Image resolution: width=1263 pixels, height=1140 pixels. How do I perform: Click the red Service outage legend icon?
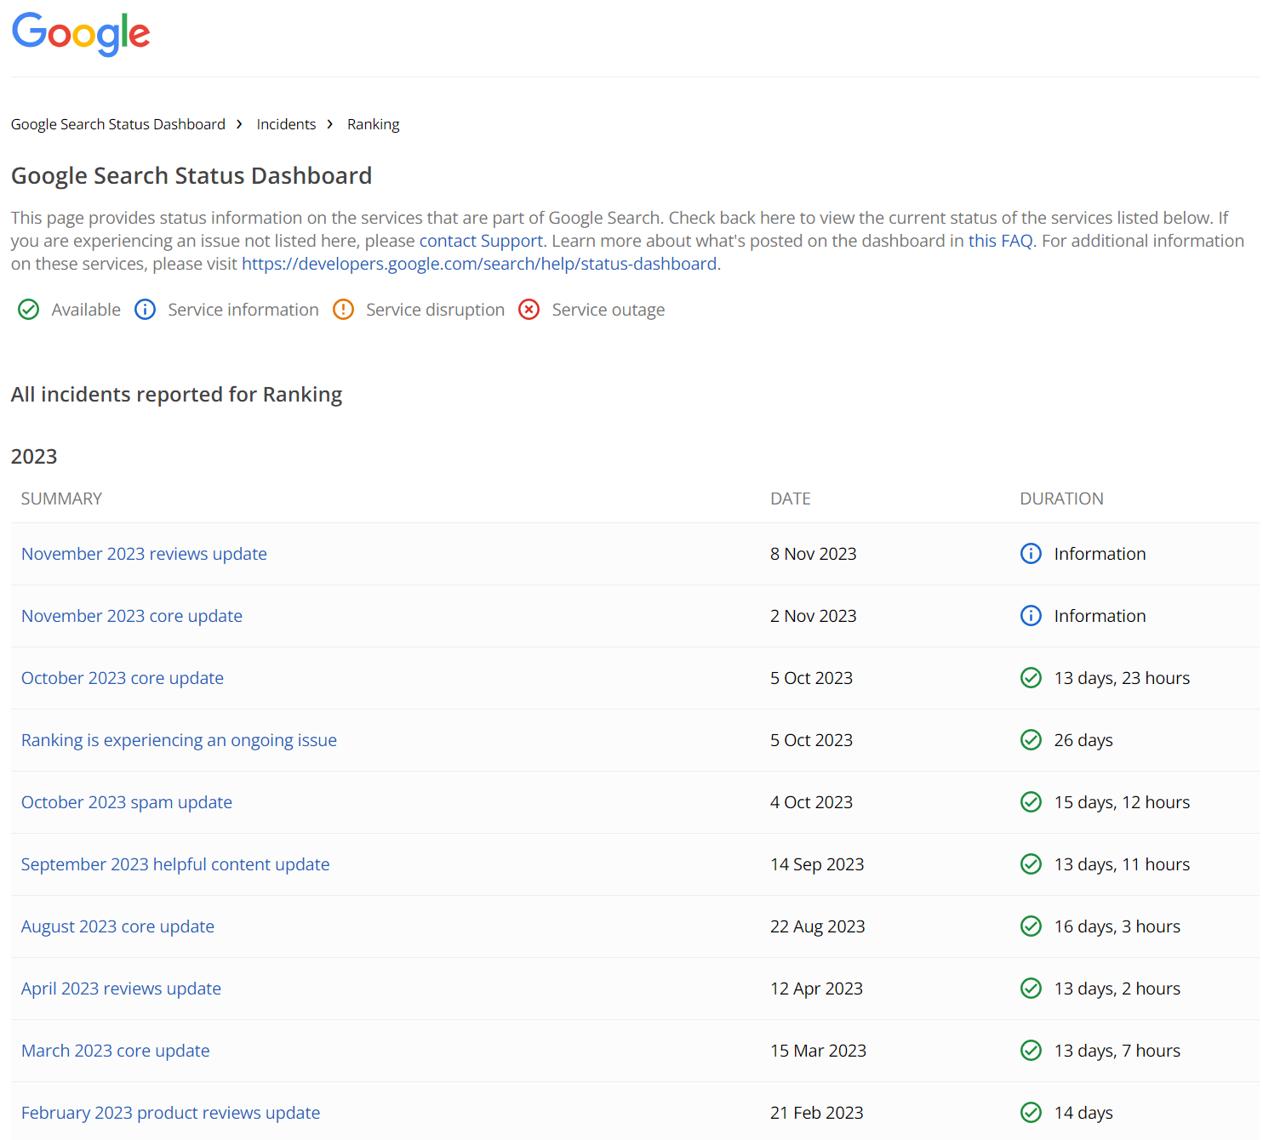[529, 310]
